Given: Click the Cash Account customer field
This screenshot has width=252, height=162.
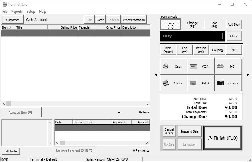Looking at the screenshot, I should 54,20.
